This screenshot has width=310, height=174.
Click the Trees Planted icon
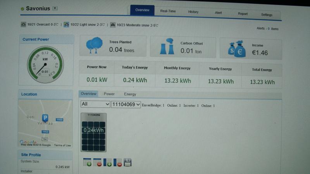(94, 45)
